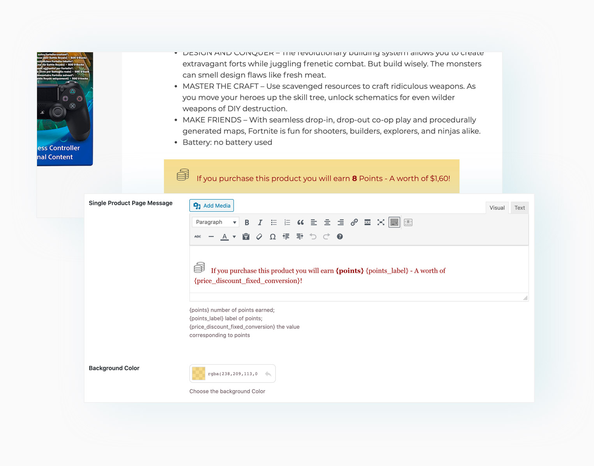The image size is (594, 466).
Task: Open the Paragraph format dropdown
Action: [x=215, y=222]
